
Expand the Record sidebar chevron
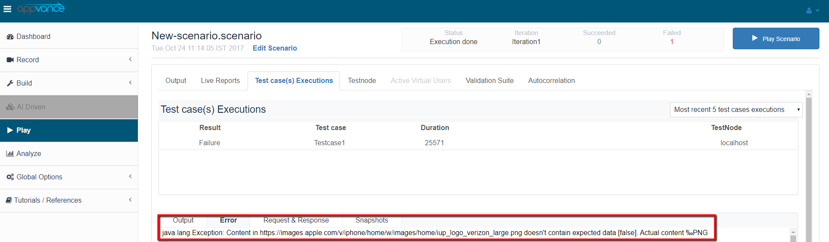pos(130,60)
